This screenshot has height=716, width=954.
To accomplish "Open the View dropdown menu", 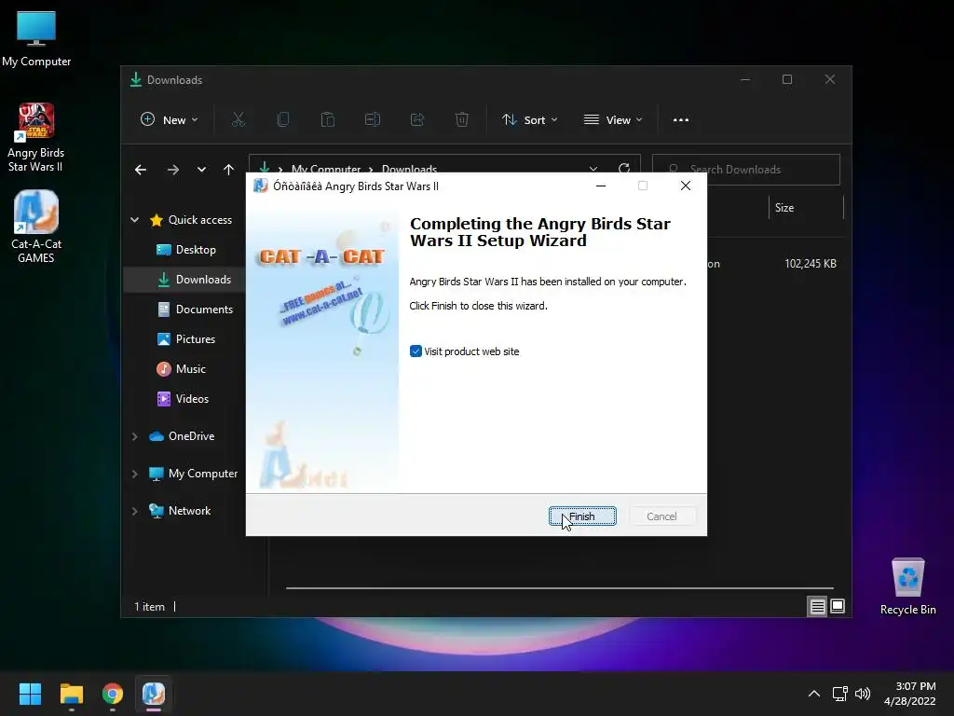I will [613, 120].
